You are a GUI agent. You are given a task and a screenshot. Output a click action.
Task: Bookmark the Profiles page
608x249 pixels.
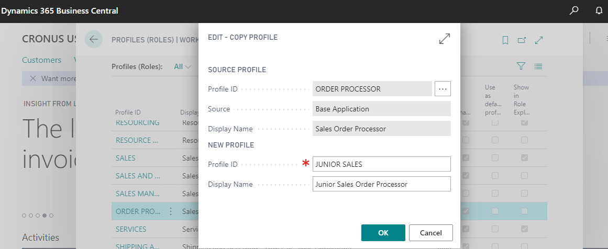click(x=505, y=40)
